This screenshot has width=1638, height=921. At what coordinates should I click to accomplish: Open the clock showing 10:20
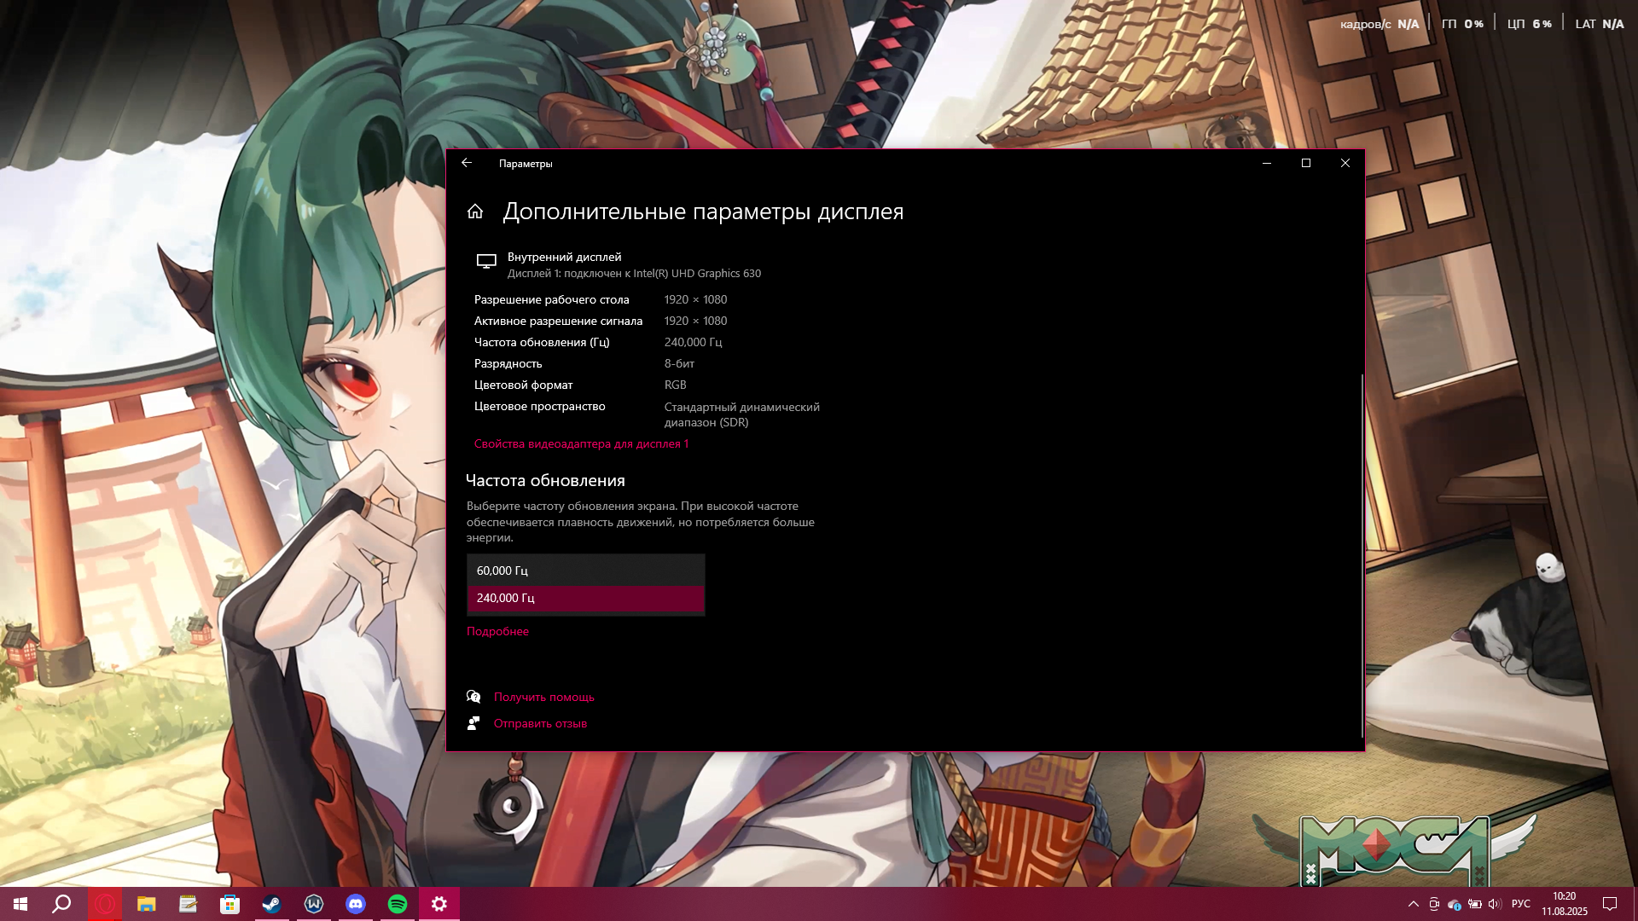[x=1565, y=904]
